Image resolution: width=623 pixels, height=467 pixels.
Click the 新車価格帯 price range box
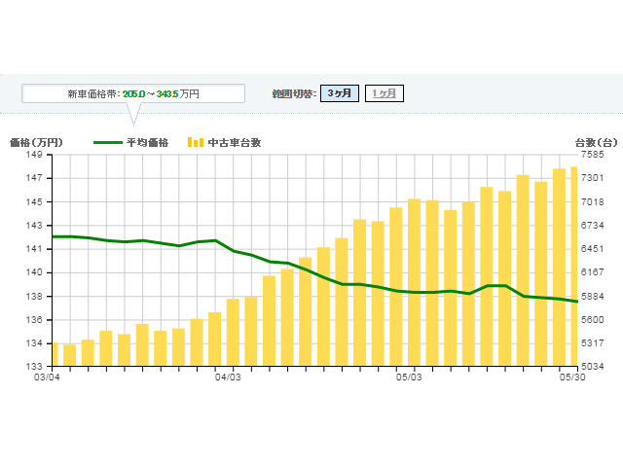pyautogui.click(x=133, y=93)
